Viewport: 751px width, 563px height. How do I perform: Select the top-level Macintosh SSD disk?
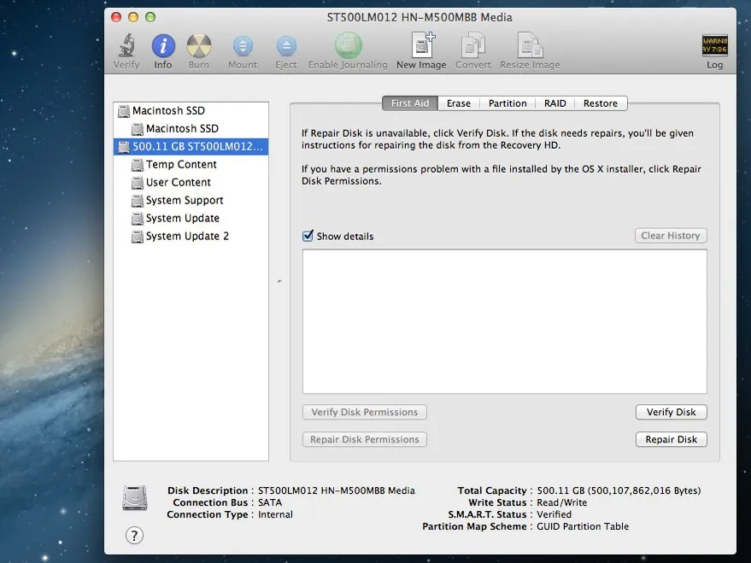pyautogui.click(x=168, y=111)
